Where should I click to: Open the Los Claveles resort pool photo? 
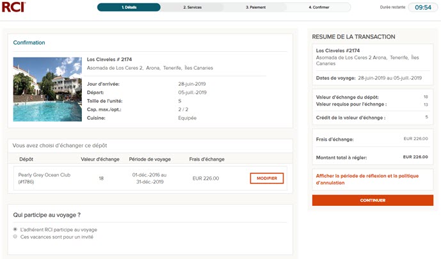(x=47, y=90)
